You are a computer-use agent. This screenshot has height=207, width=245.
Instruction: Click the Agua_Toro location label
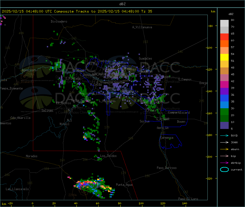pos(29,70)
